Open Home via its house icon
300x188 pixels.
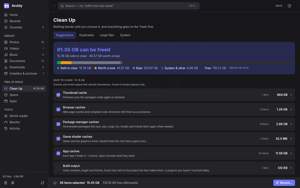click(6, 15)
